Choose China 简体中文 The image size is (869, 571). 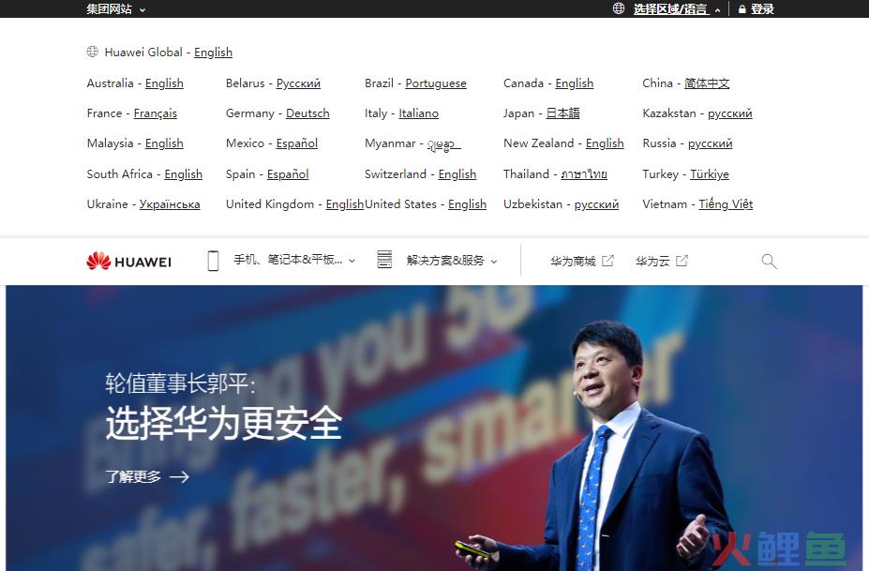pos(707,83)
